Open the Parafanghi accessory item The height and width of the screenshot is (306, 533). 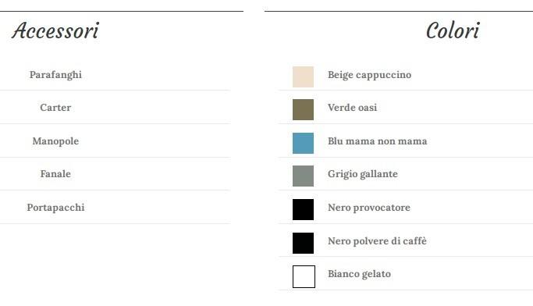55,75
